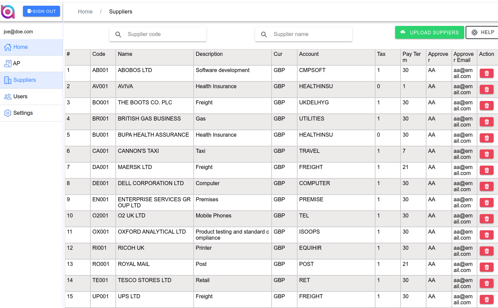The image size is (498, 308).
Task: Delete OXFORD ANALYTICAL LTD supplier
Action: click(487, 235)
